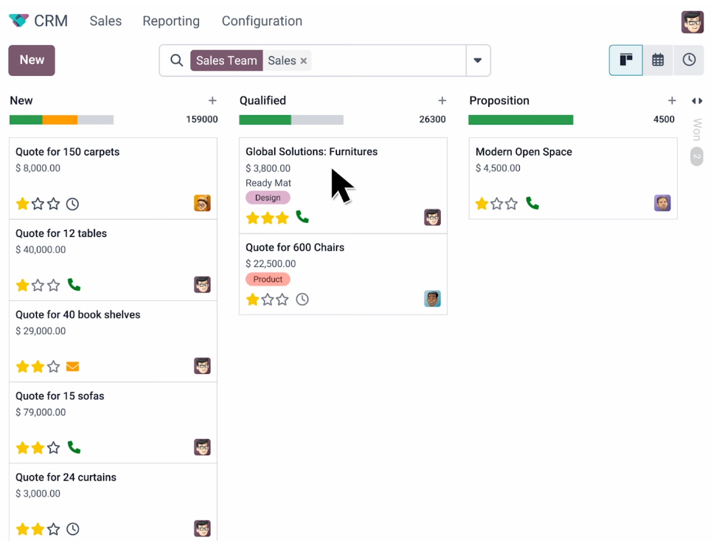Remove the Sales filter from search box
Viewport: 713px width, 557px height.
(x=304, y=61)
